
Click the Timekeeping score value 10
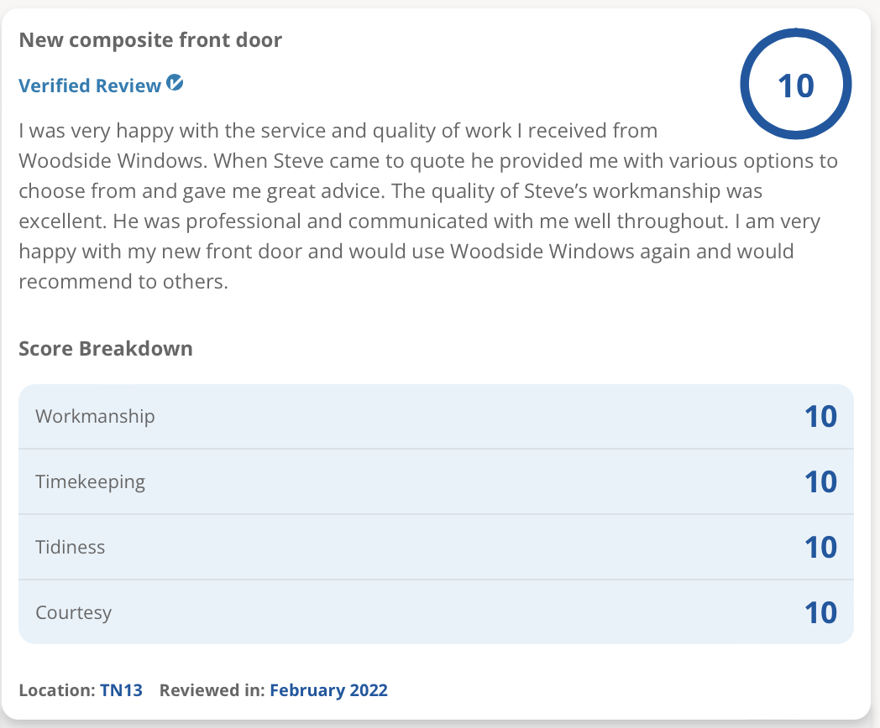click(x=820, y=482)
